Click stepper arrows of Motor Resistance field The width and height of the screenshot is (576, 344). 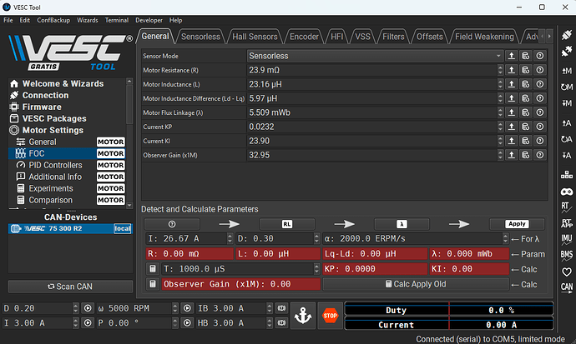pyautogui.click(x=500, y=70)
